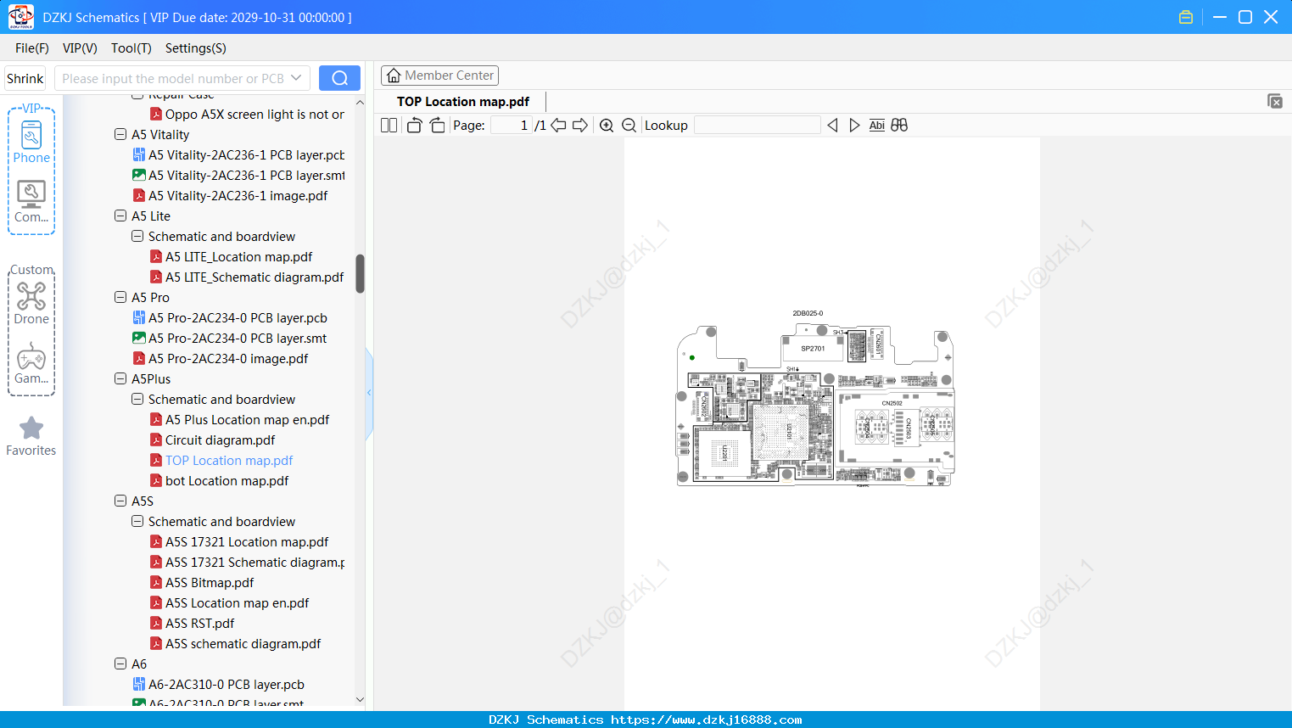The height and width of the screenshot is (728, 1292).
Task: Collapse the A5 Vitality node
Action: click(x=120, y=135)
